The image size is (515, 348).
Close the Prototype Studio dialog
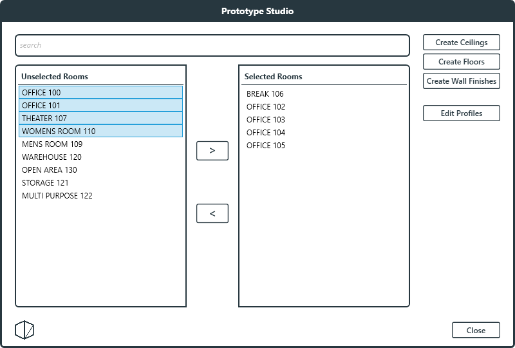pos(476,330)
